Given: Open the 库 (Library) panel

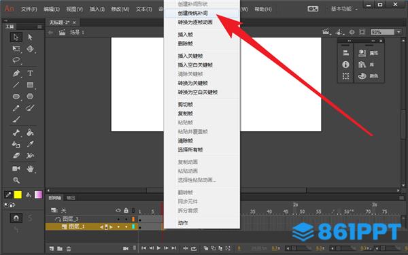Looking at the screenshot, I should tap(367, 65).
